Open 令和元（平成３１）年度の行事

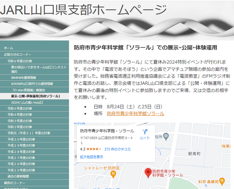click(x=34, y=133)
